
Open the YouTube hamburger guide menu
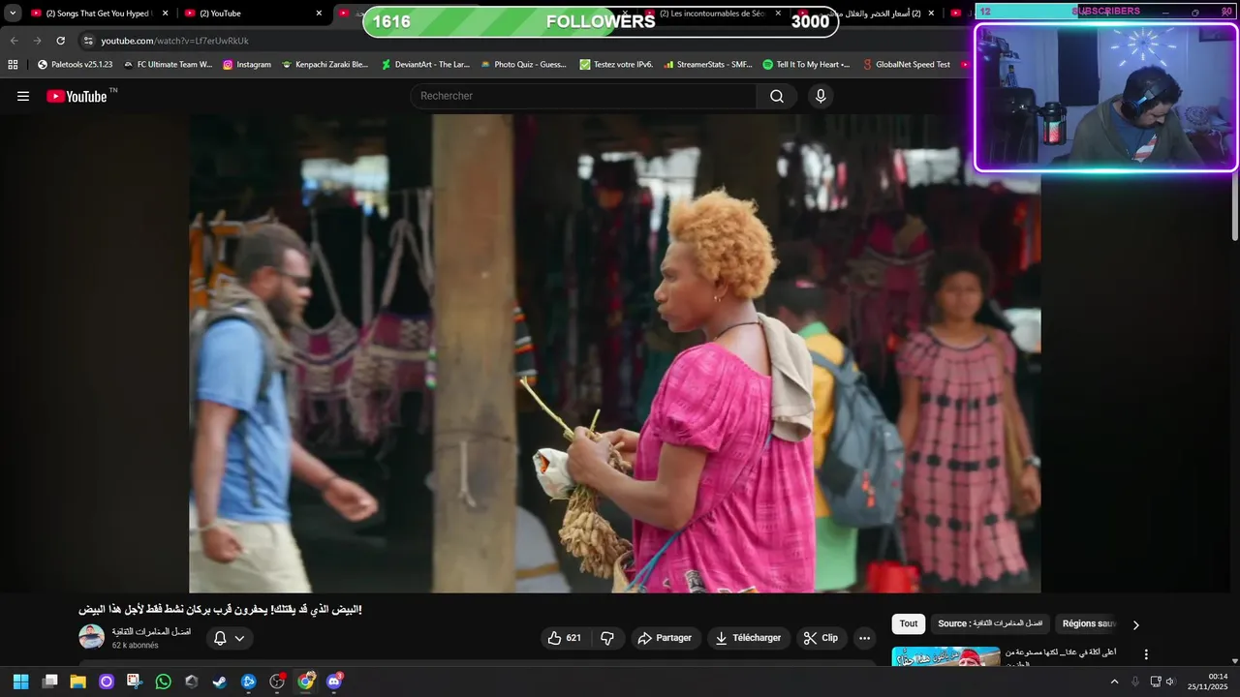23,96
